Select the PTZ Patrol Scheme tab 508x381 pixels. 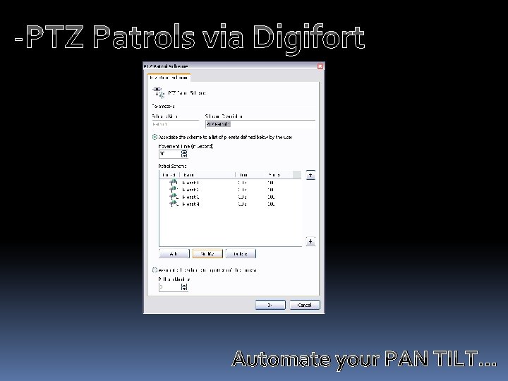click(169, 78)
